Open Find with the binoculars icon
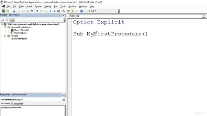Screen dimensions: 207x116 coord(32,11)
